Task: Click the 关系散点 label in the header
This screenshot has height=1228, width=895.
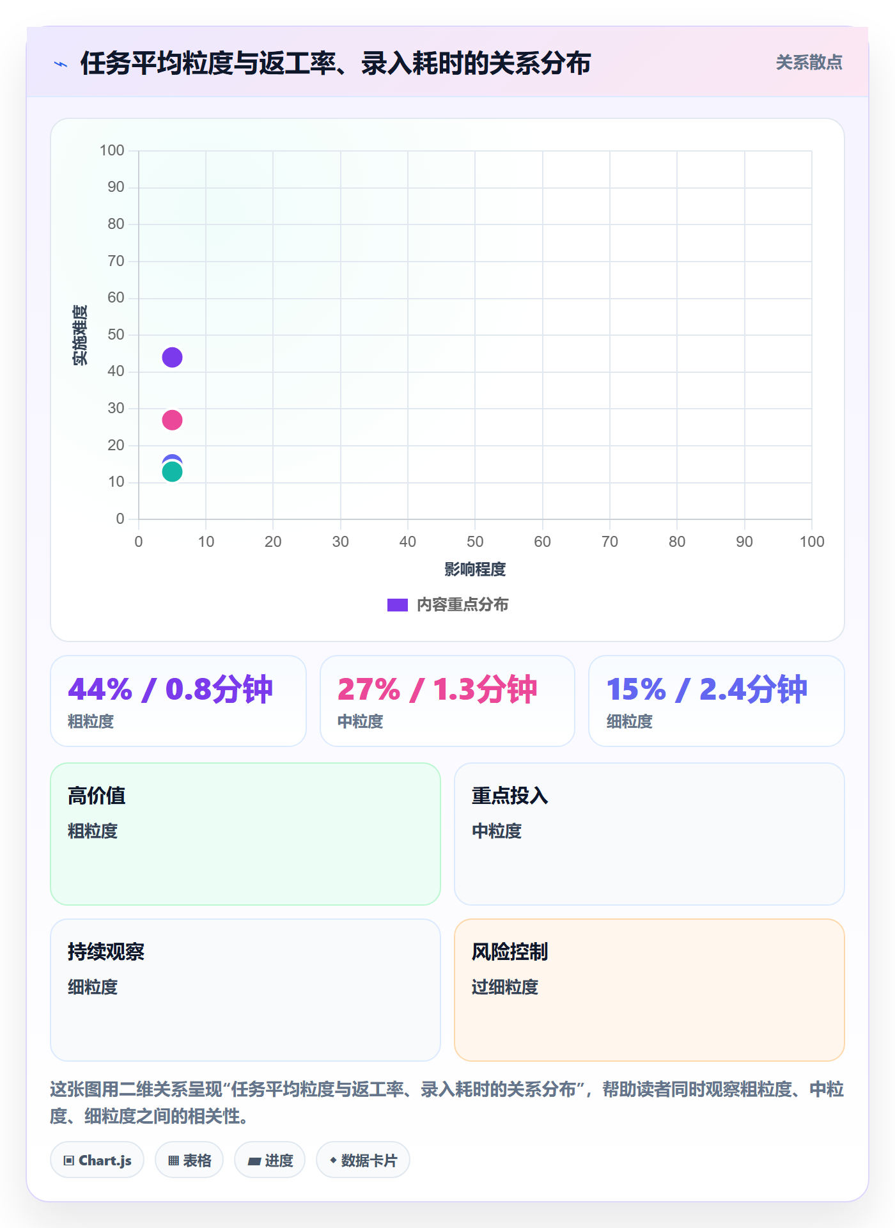Action: point(809,63)
